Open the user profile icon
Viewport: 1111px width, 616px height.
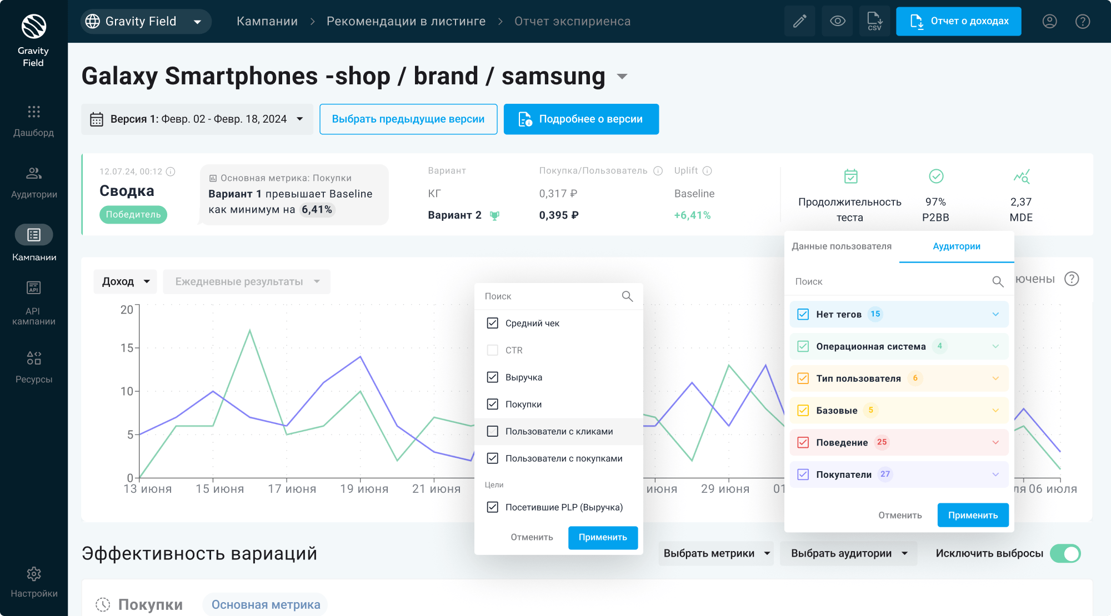[x=1049, y=22]
